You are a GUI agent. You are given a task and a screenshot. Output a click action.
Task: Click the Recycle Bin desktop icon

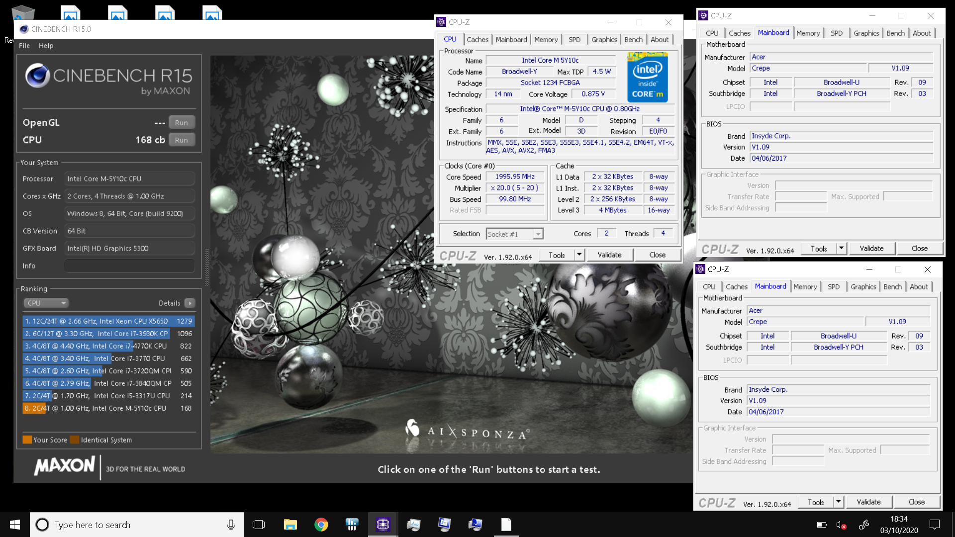(22, 12)
